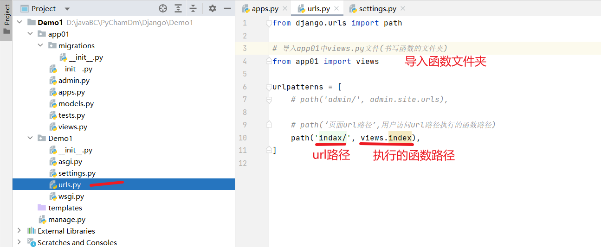Click the External Libraries bar-chart icon

(31, 231)
